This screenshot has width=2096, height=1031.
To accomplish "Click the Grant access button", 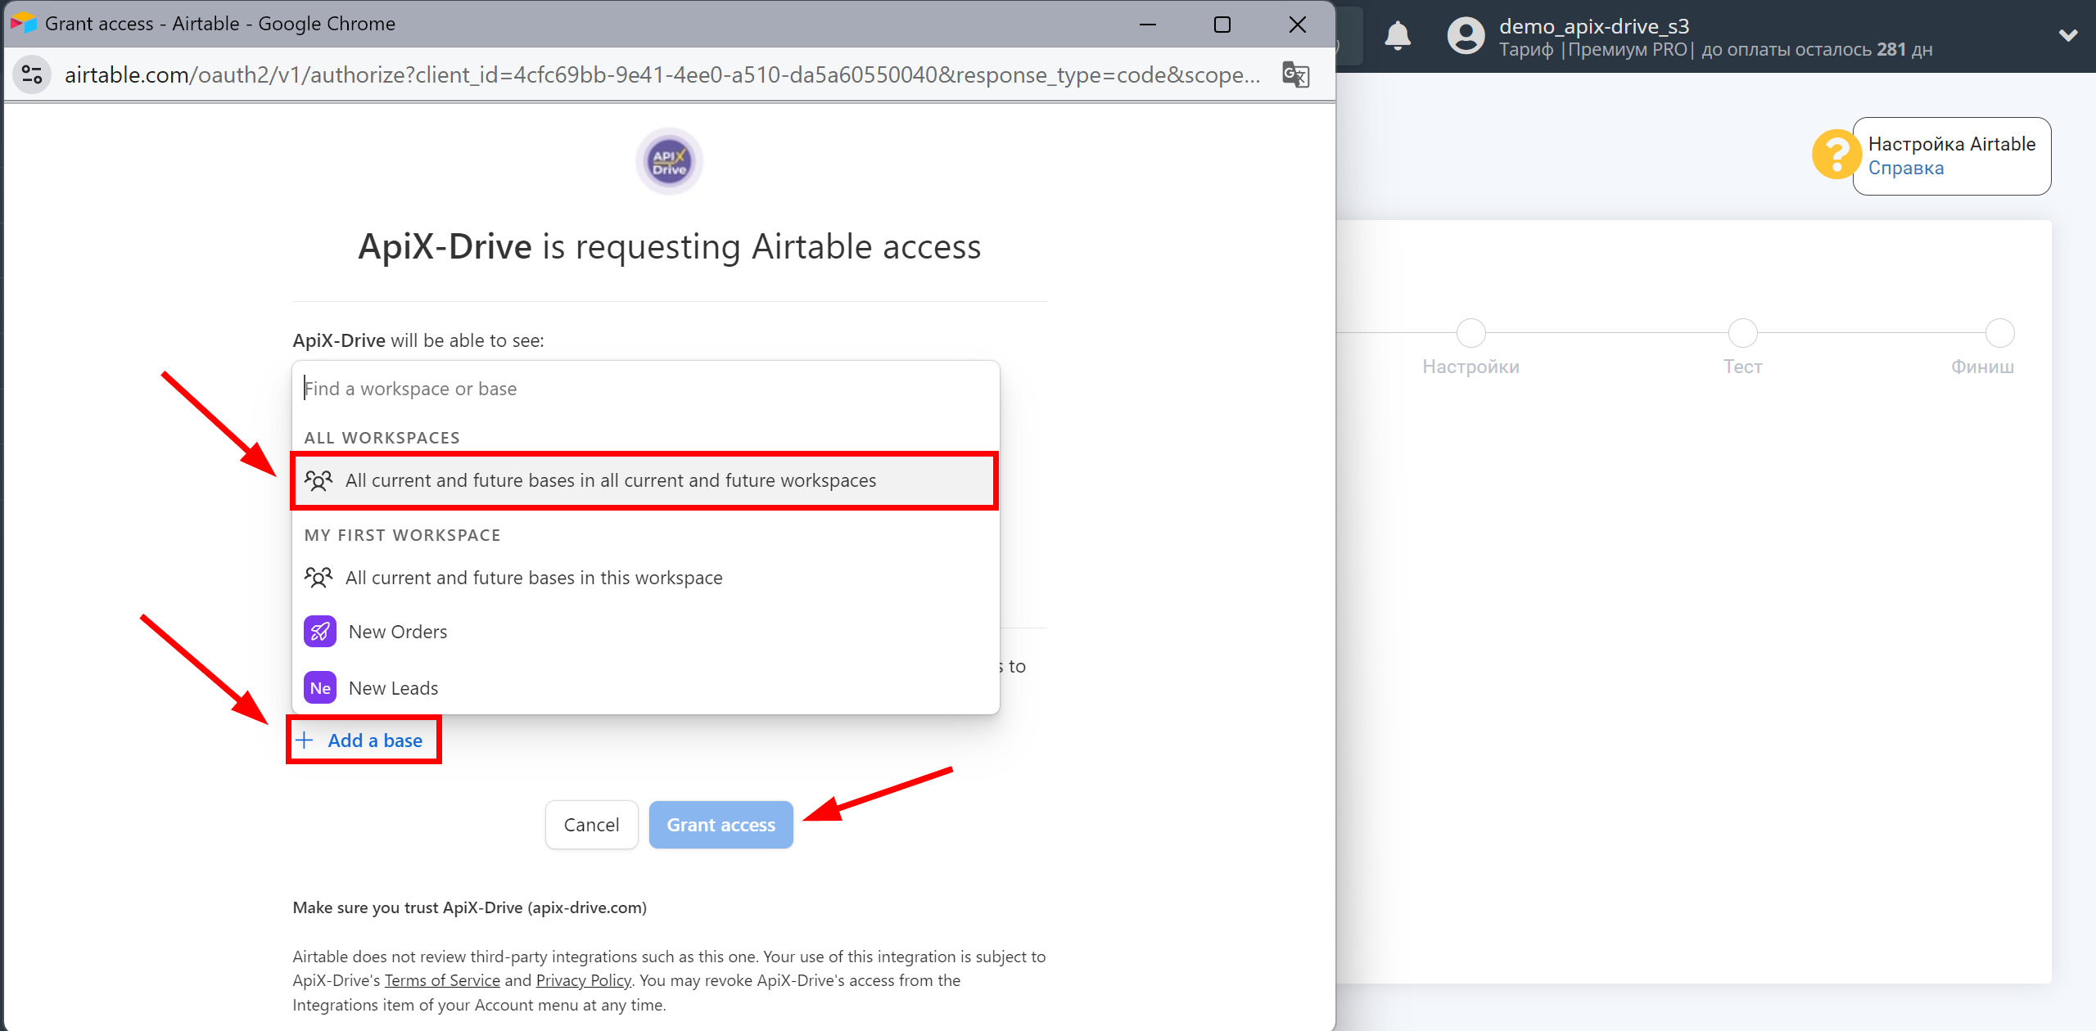I will (721, 825).
